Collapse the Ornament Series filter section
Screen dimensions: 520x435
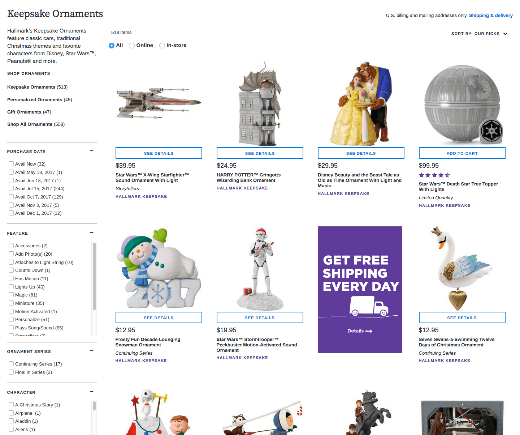click(92, 351)
